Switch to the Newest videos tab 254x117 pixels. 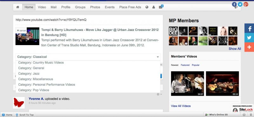[x=175, y=65]
